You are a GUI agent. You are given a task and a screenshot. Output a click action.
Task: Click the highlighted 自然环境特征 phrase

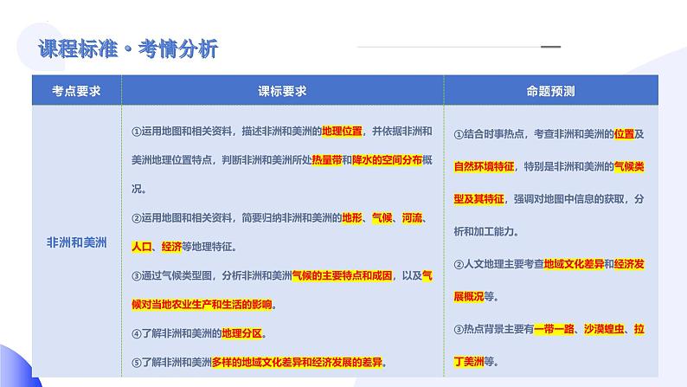click(484, 166)
